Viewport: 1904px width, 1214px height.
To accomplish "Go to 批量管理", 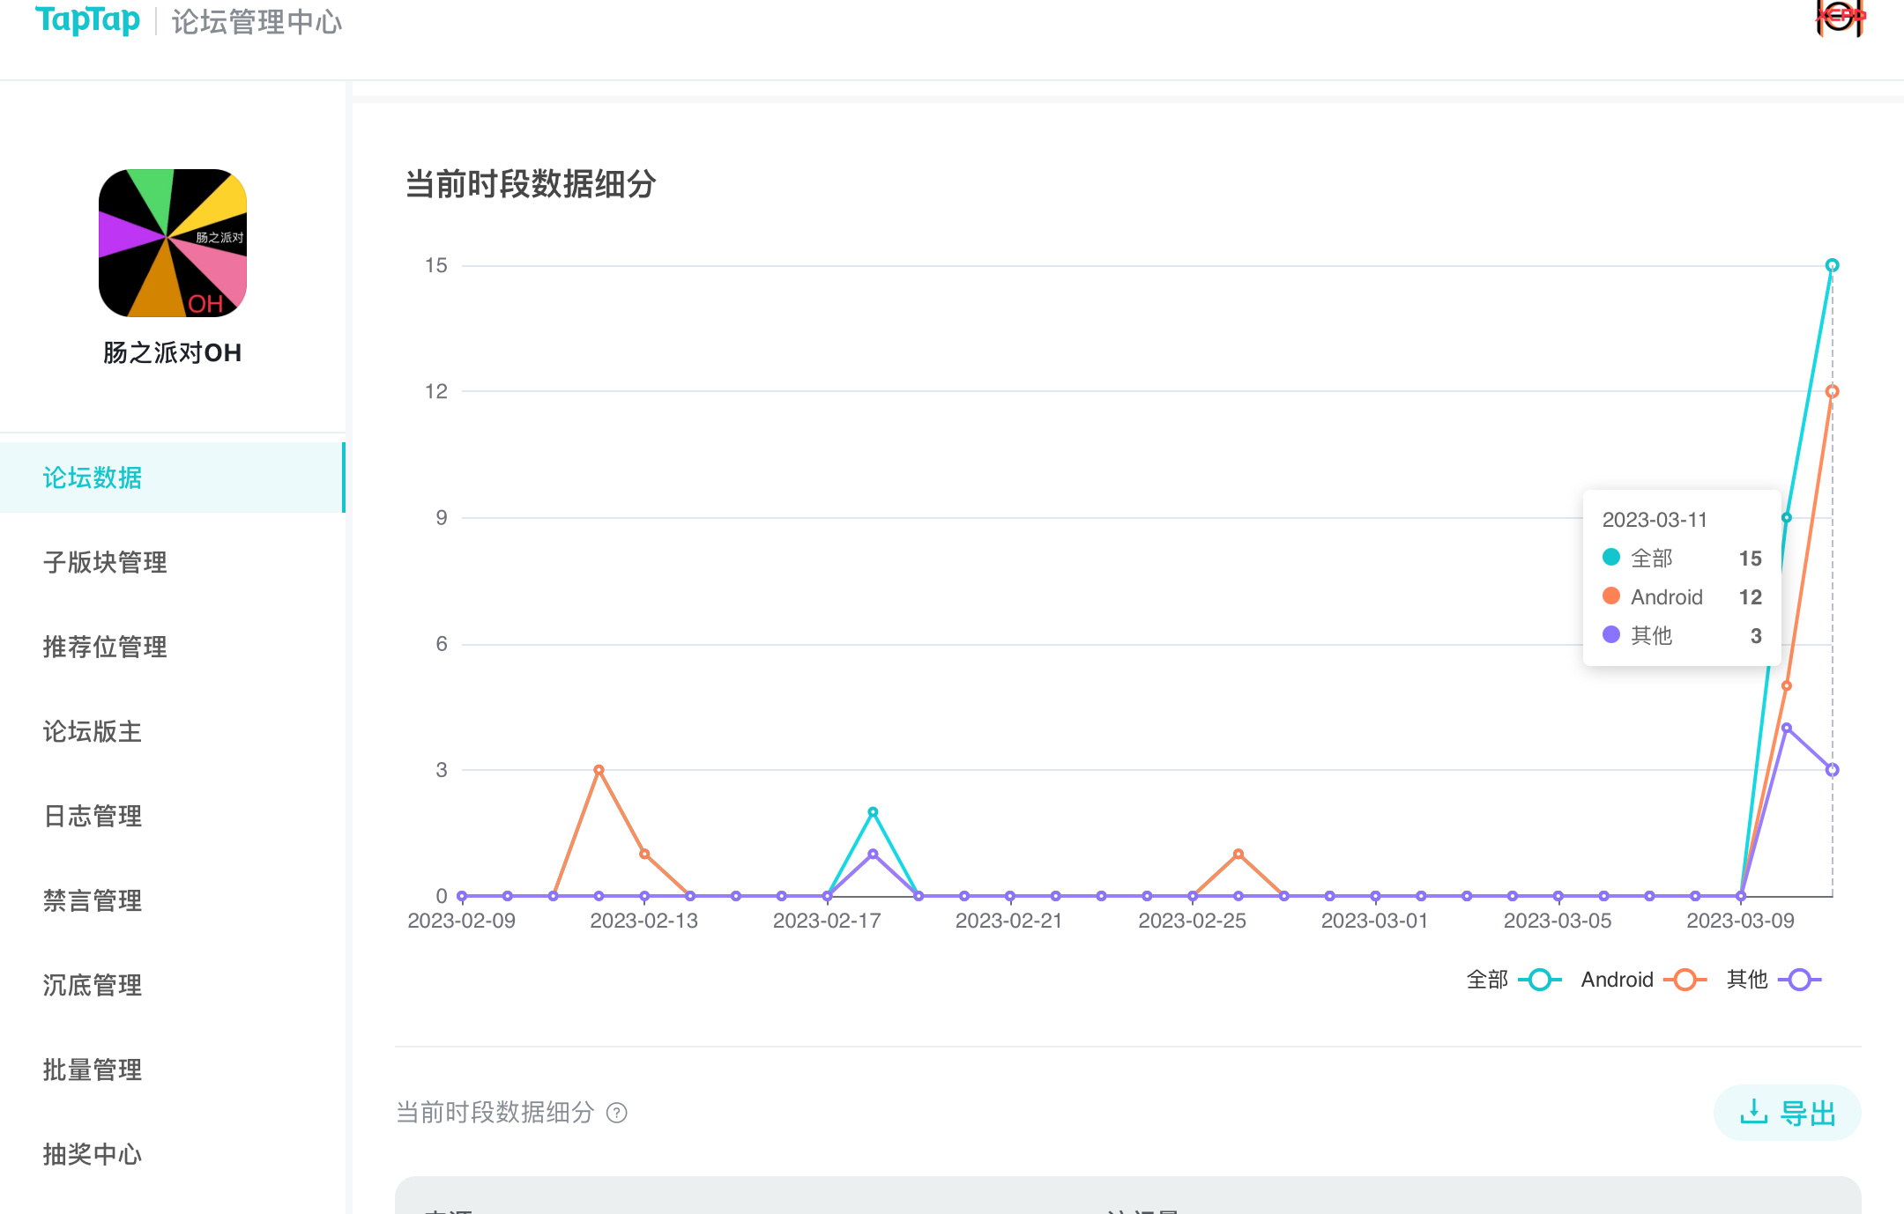I will [93, 1070].
